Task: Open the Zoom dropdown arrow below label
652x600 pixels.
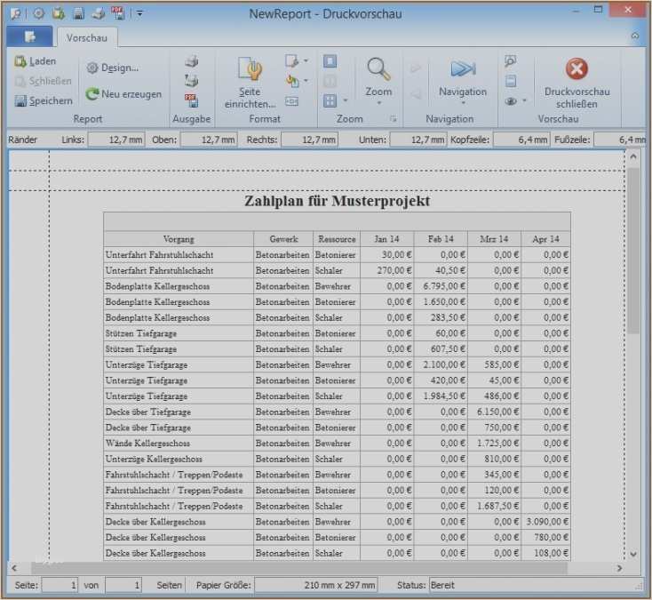Action: coord(378,103)
